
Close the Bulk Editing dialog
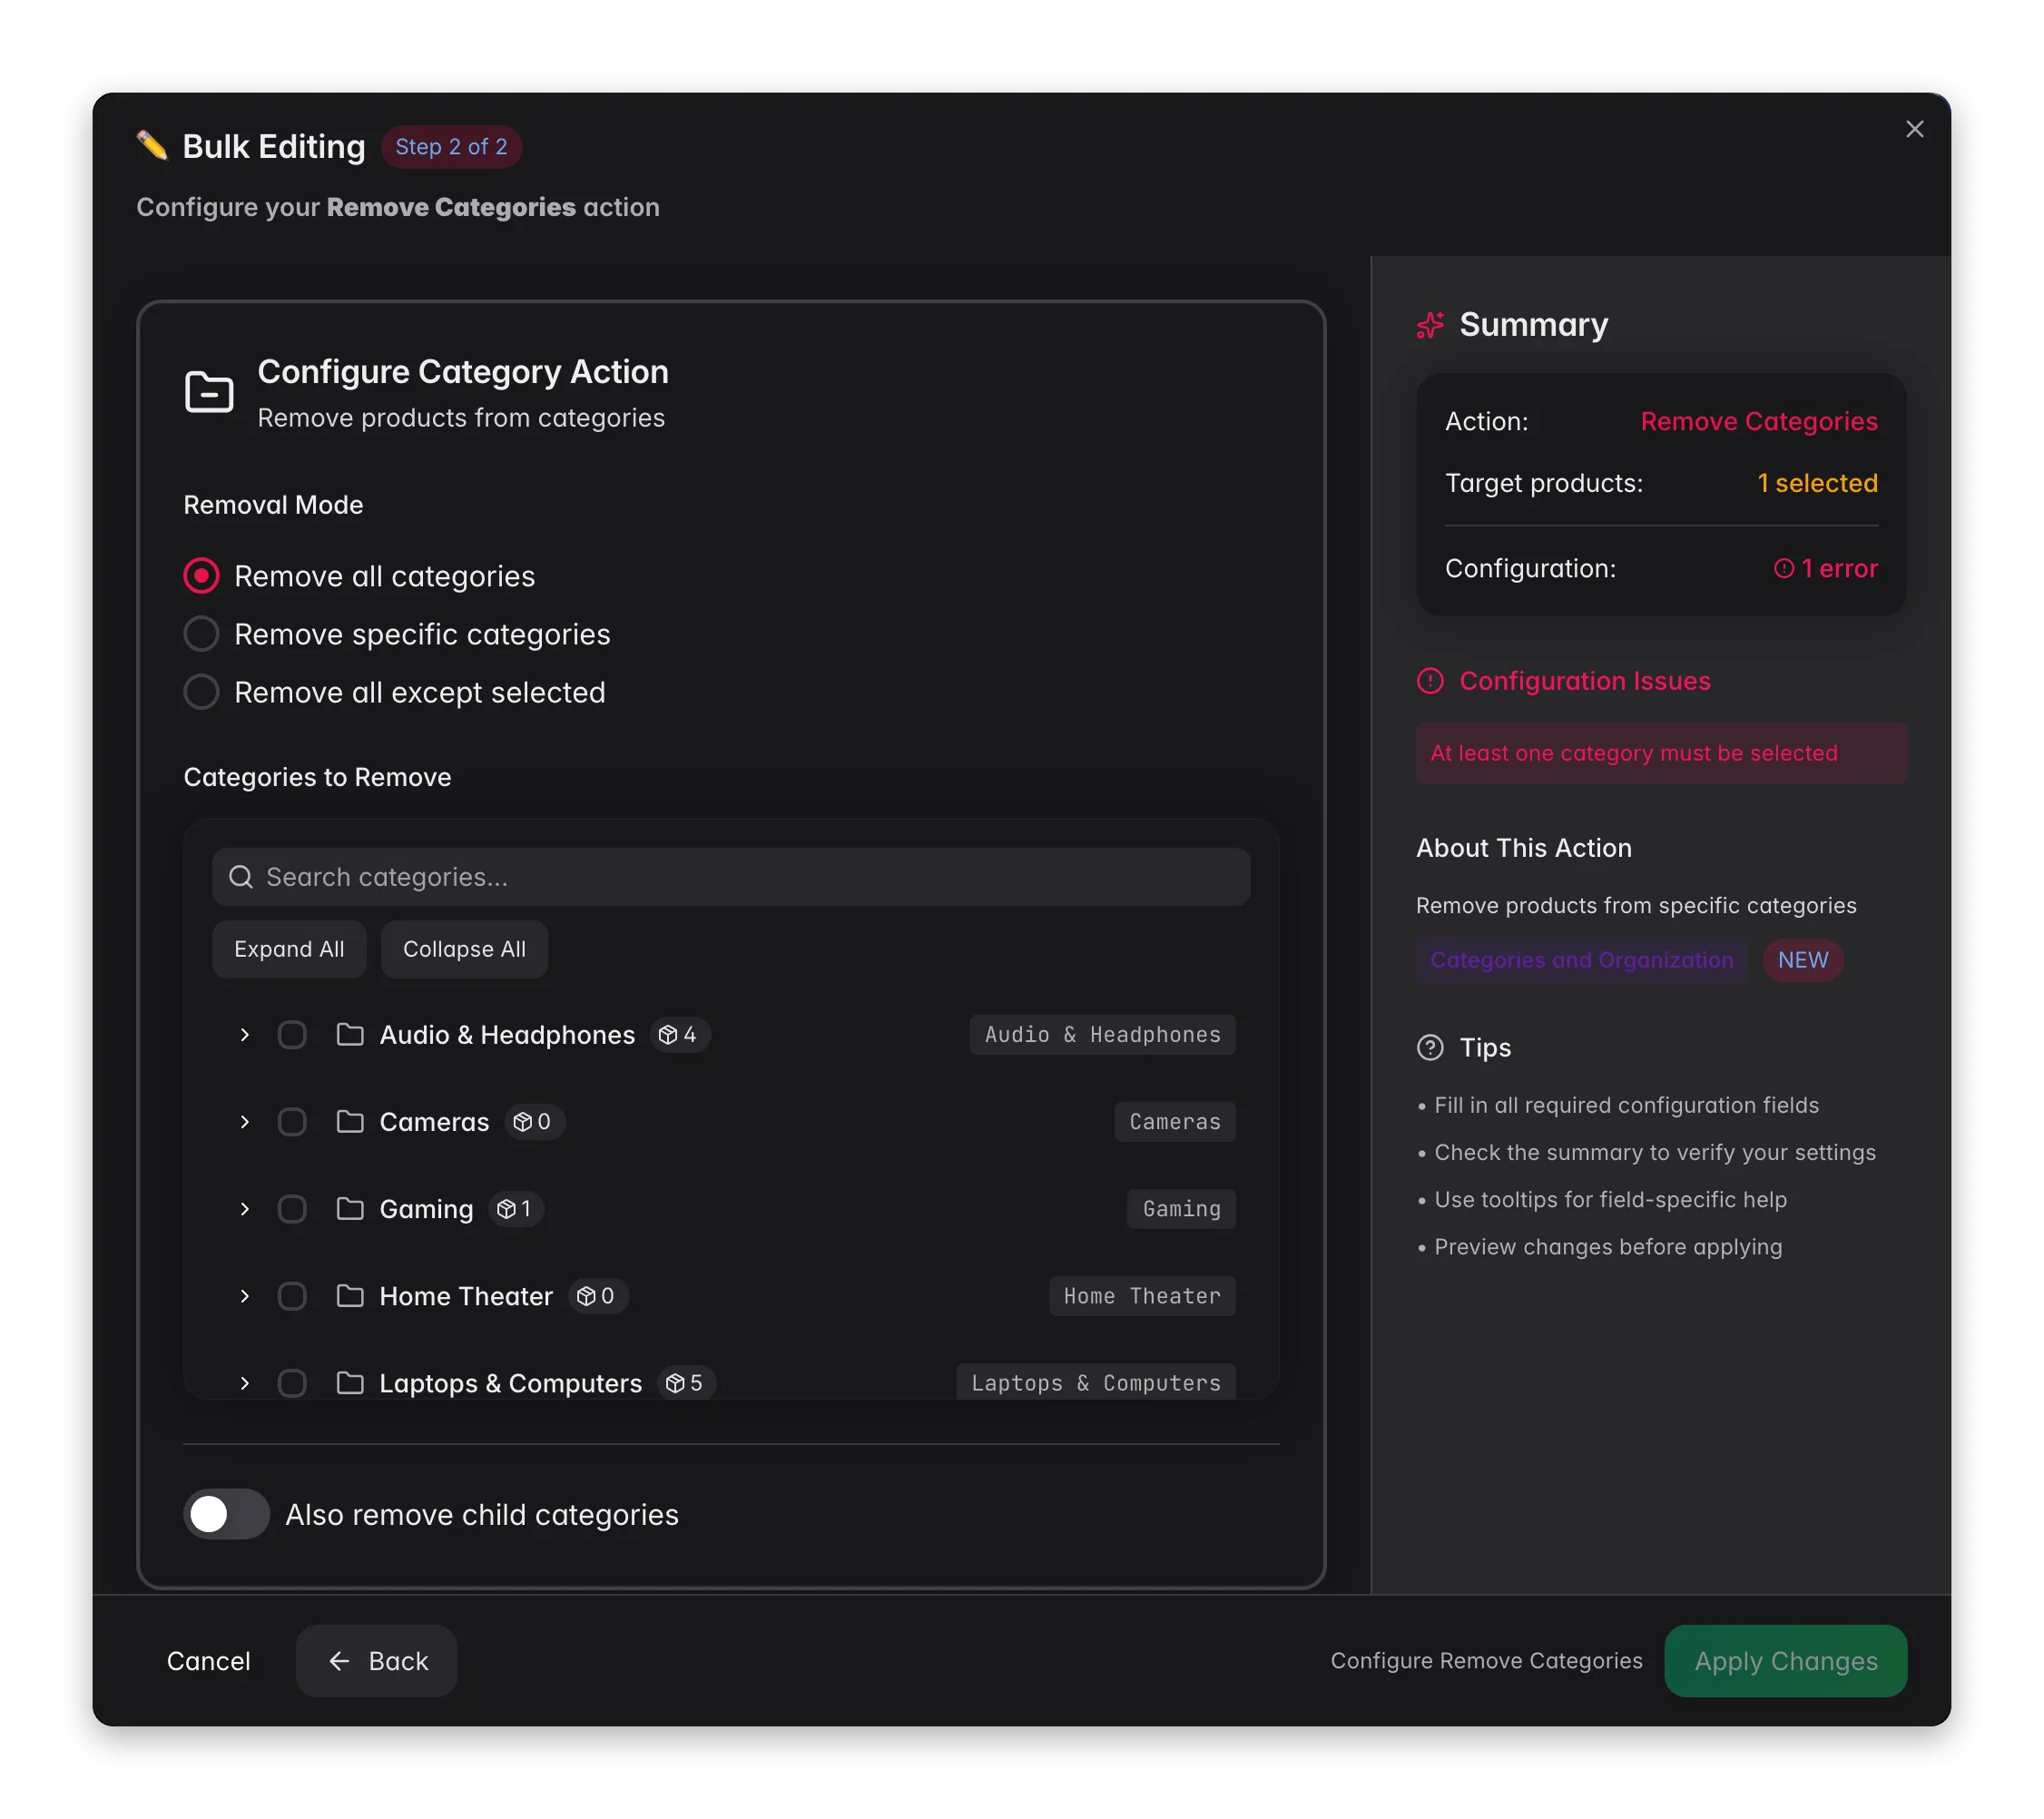1914,129
